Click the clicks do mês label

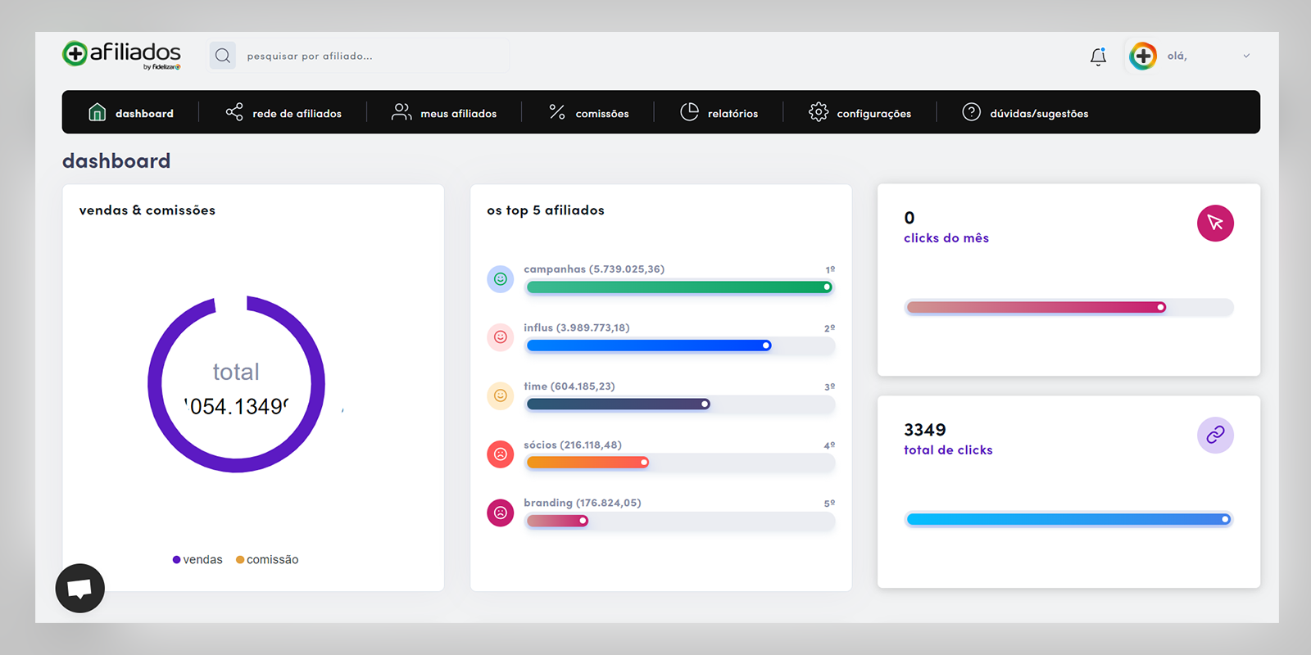[946, 238]
